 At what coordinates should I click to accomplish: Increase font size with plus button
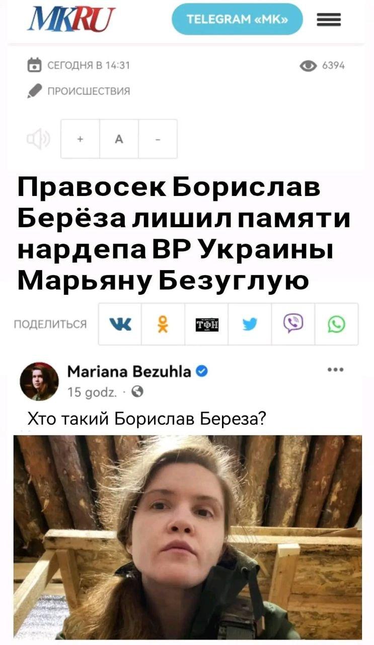(x=81, y=139)
